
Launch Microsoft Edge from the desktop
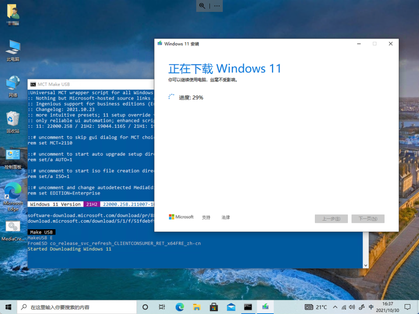[x=13, y=193]
